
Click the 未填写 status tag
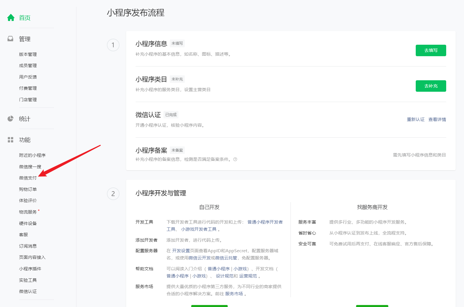pos(177,44)
